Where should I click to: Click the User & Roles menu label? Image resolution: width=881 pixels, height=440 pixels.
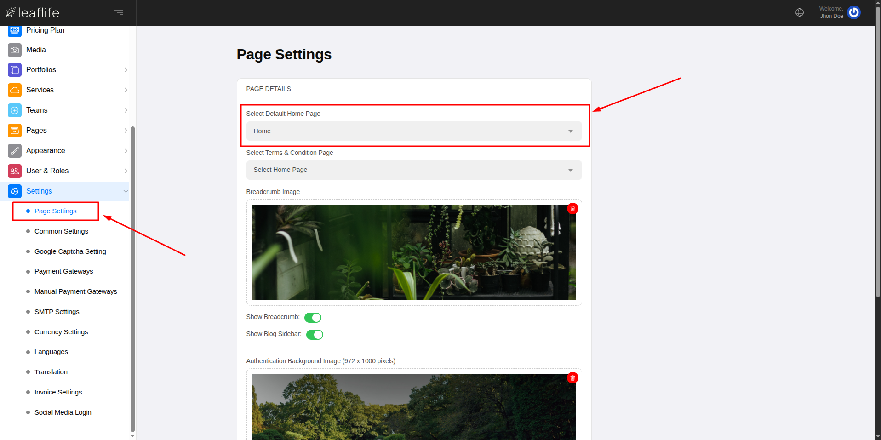(47, 171)
